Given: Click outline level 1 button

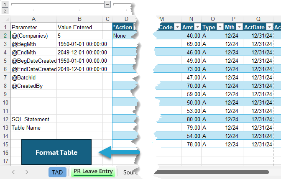Looking at the screenshot, I should coord(5,4).
